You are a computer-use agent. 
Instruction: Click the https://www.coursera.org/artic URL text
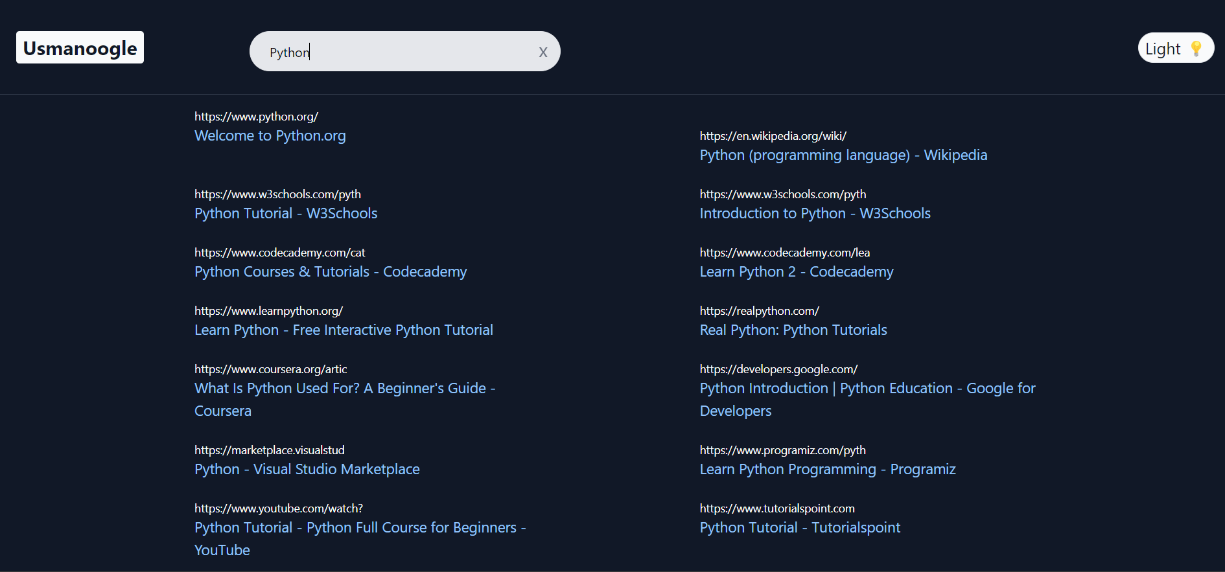271,369
